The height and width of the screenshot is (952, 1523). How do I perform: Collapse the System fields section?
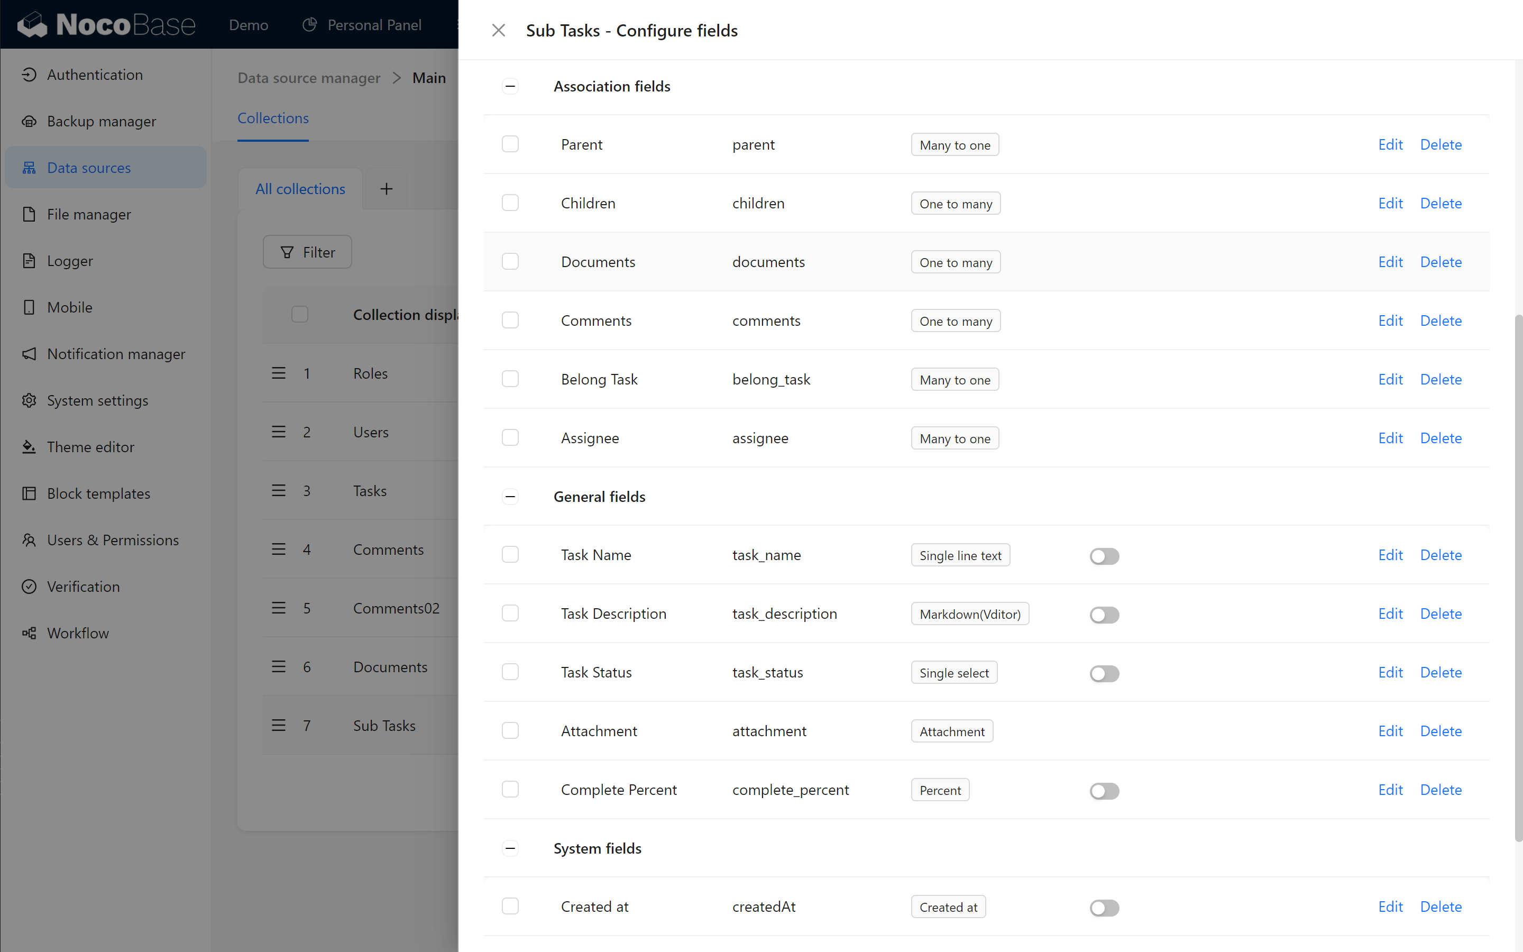tap(510, 848)
